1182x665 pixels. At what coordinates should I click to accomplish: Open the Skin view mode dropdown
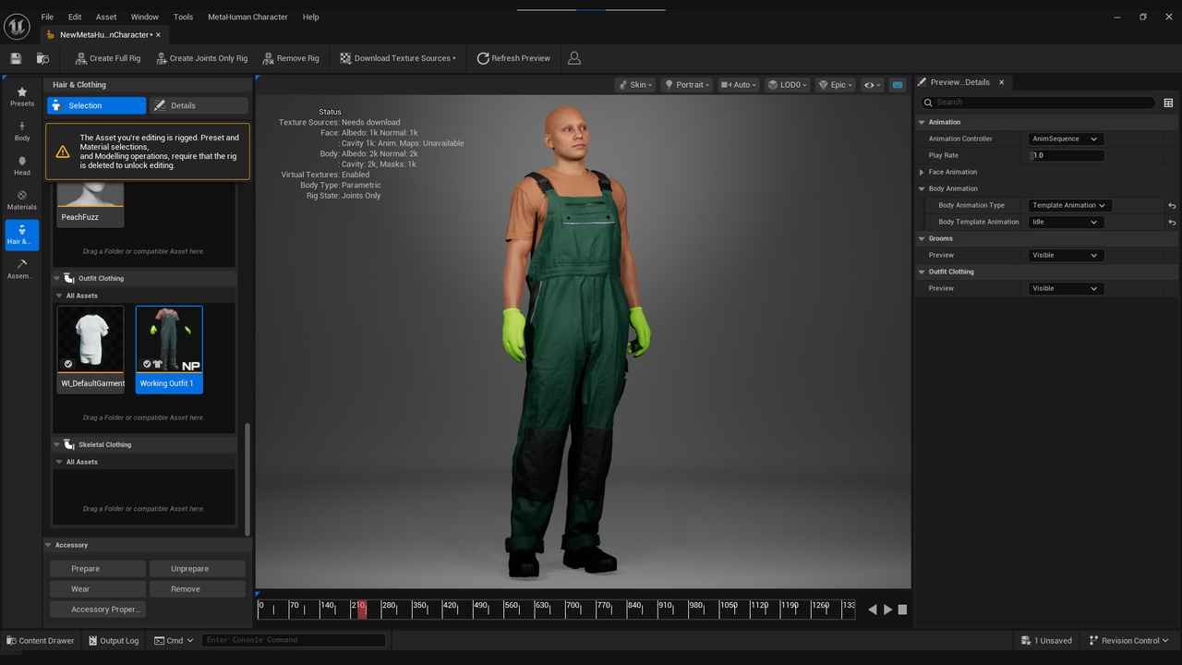[x=635, y=85]
